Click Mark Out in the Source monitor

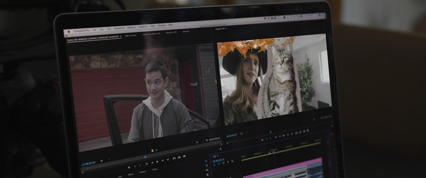tap(140, 165)
